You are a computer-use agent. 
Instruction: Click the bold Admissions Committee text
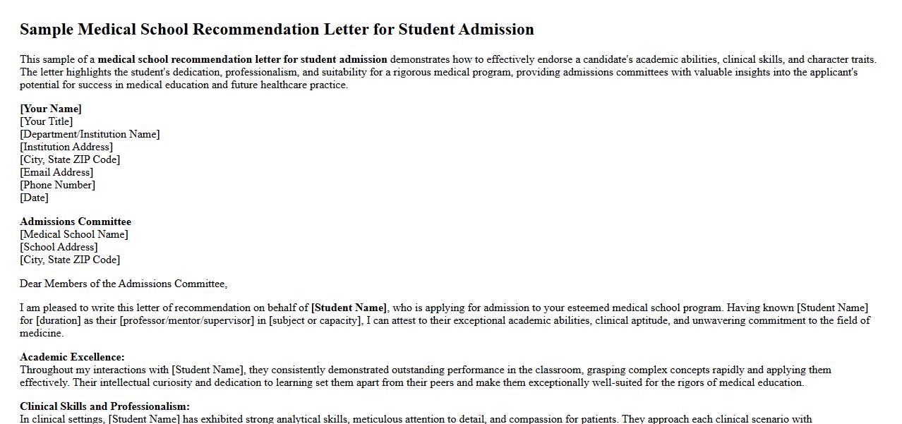(x=76, y=222)
